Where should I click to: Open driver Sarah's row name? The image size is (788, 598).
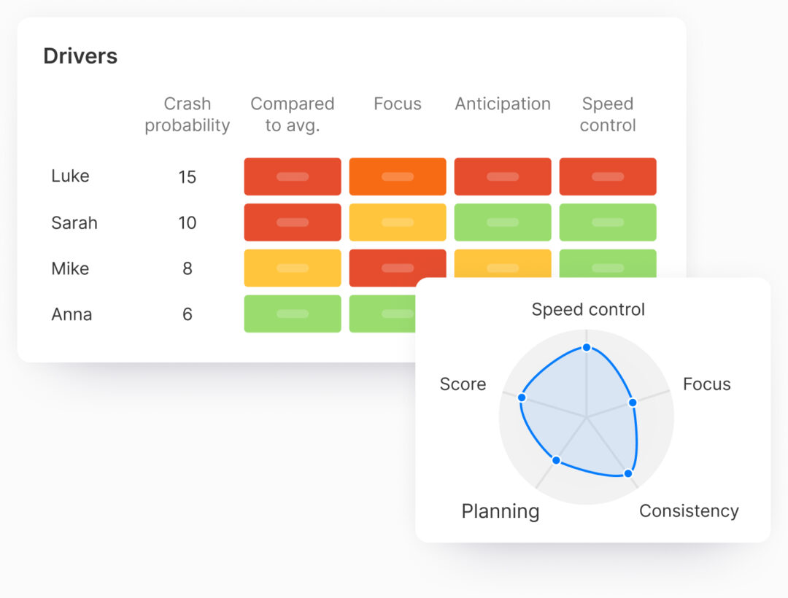(74, 222)
